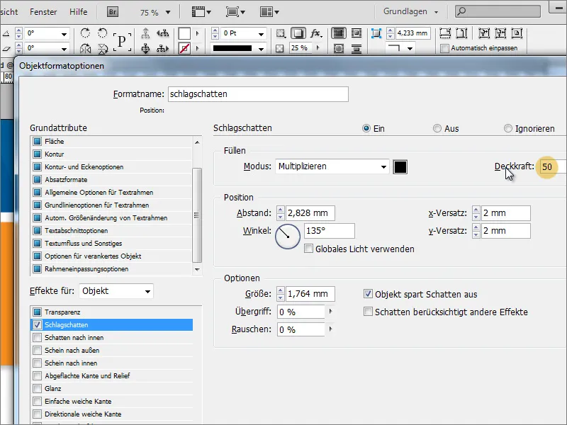Click the black color swatch next to Modus

pyautogui.click(x=400, y=166)
